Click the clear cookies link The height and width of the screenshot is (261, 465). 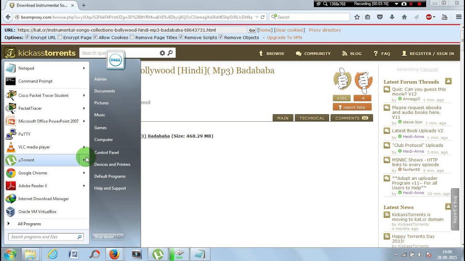coord(290,30)
